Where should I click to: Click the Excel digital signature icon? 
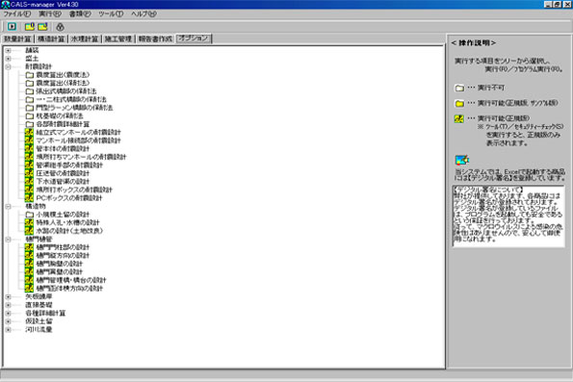tap(462, 160)
